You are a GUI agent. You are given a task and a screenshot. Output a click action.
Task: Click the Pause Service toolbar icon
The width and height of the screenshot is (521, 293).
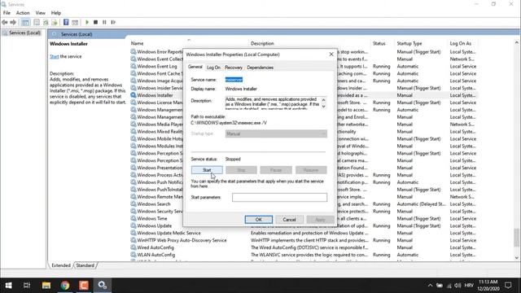(x=104, y=22)
